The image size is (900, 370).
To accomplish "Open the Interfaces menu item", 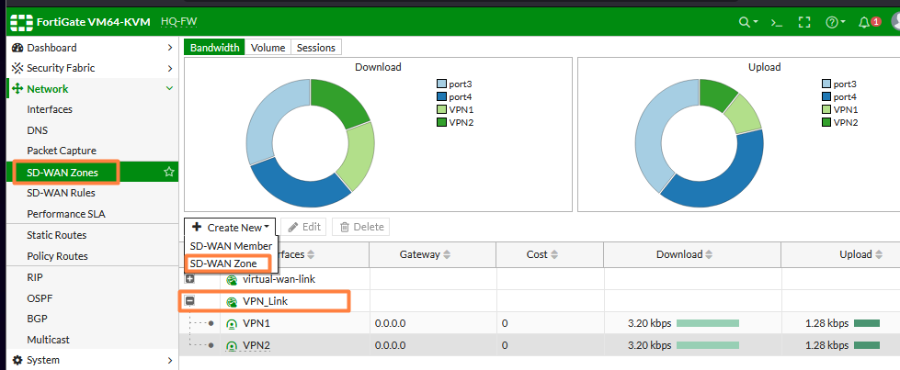I will tap(50, 109).
